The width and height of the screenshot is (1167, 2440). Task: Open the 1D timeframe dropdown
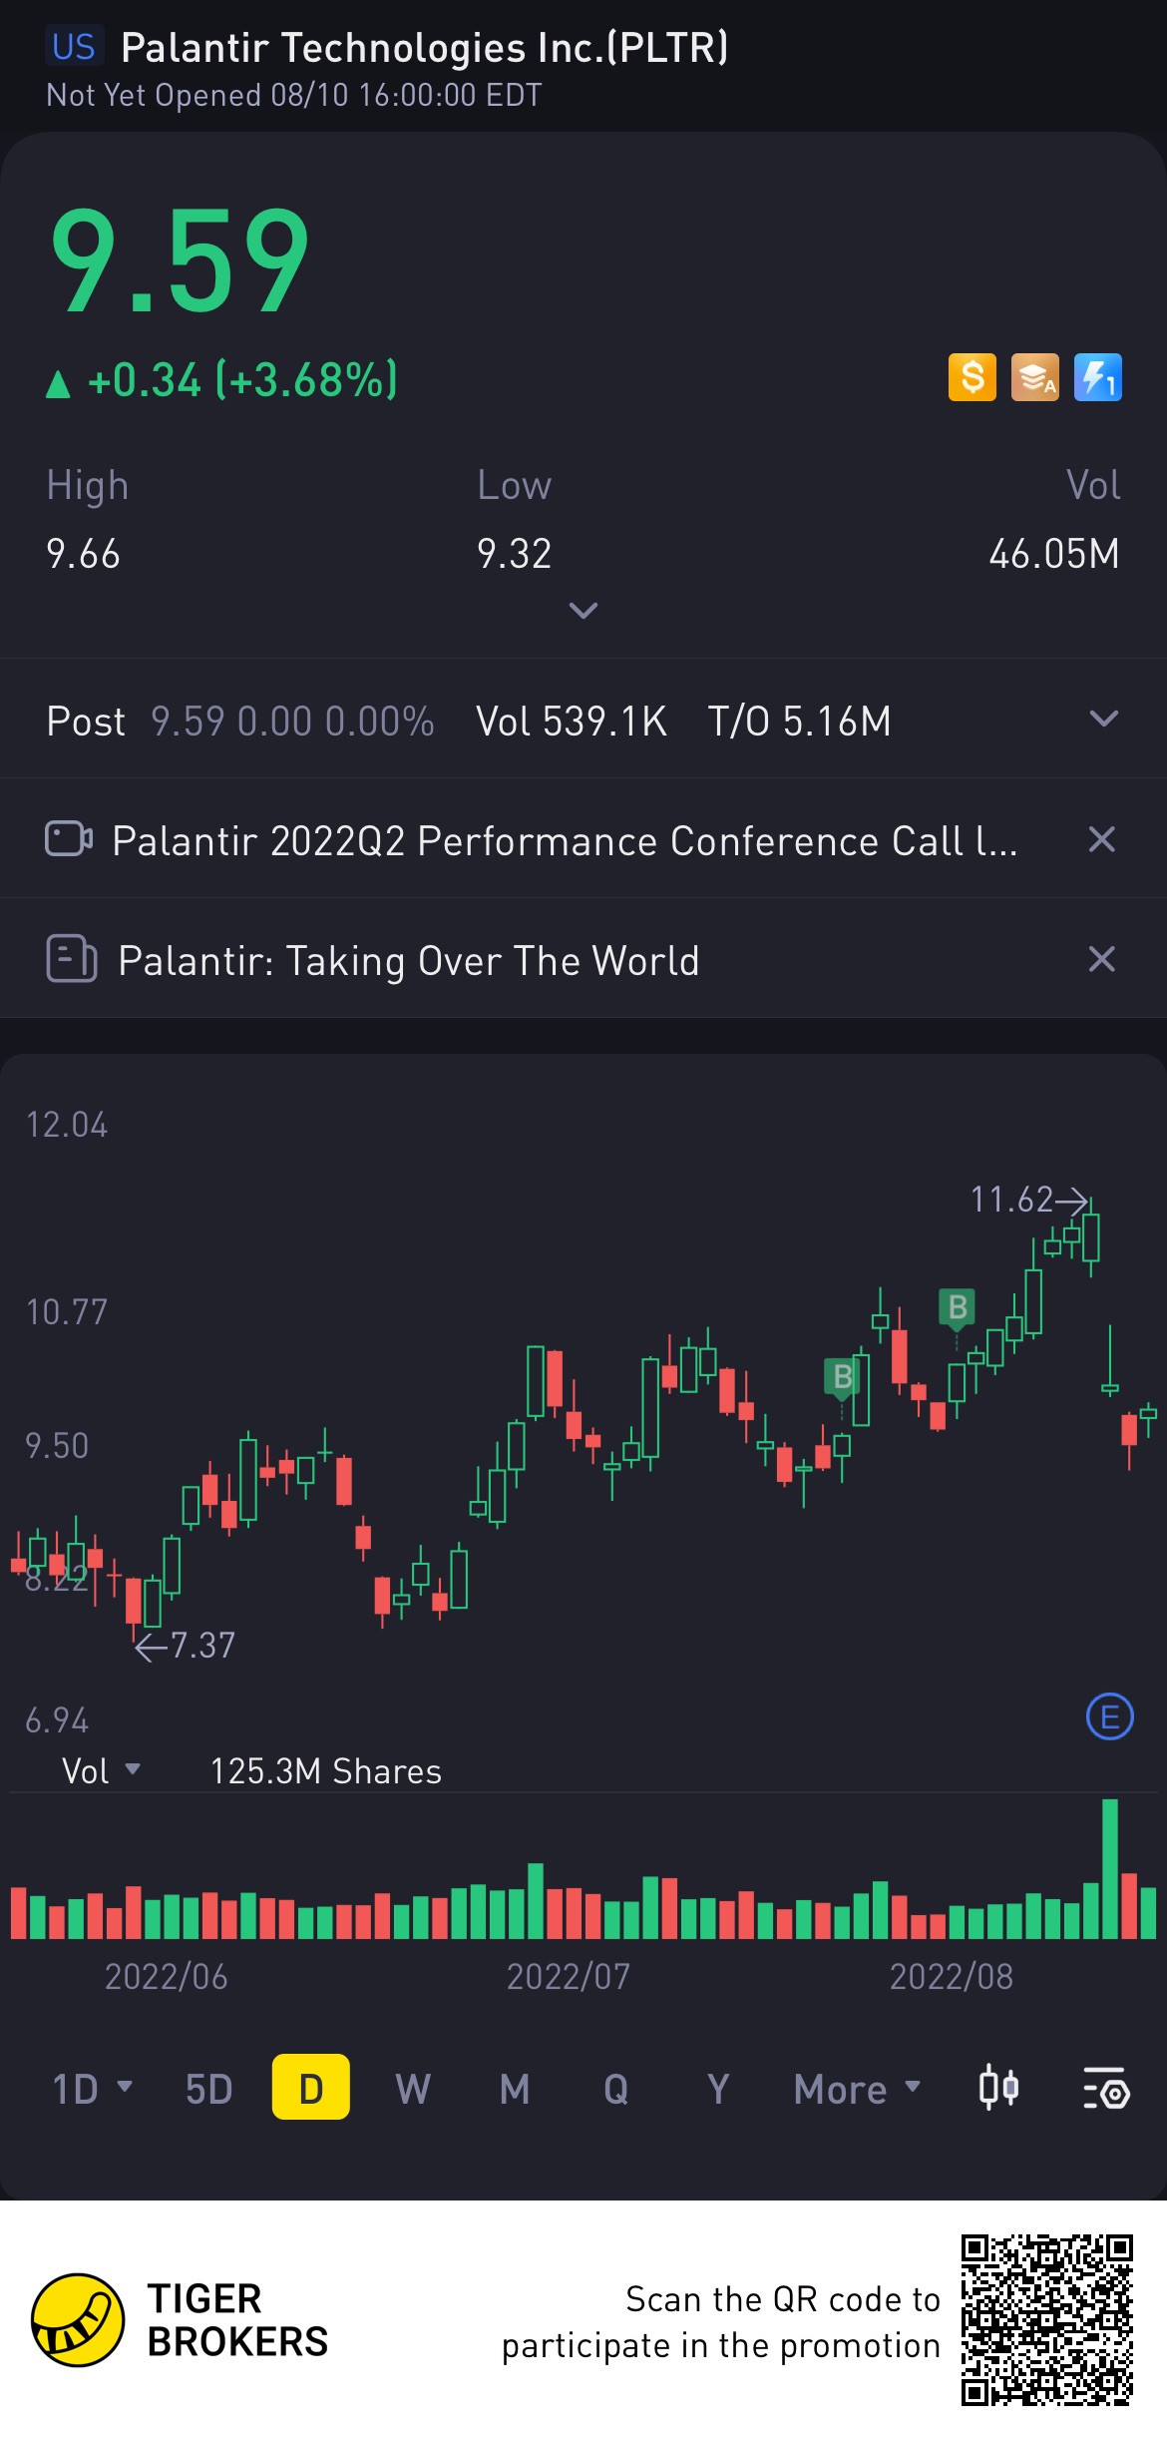92,2088
